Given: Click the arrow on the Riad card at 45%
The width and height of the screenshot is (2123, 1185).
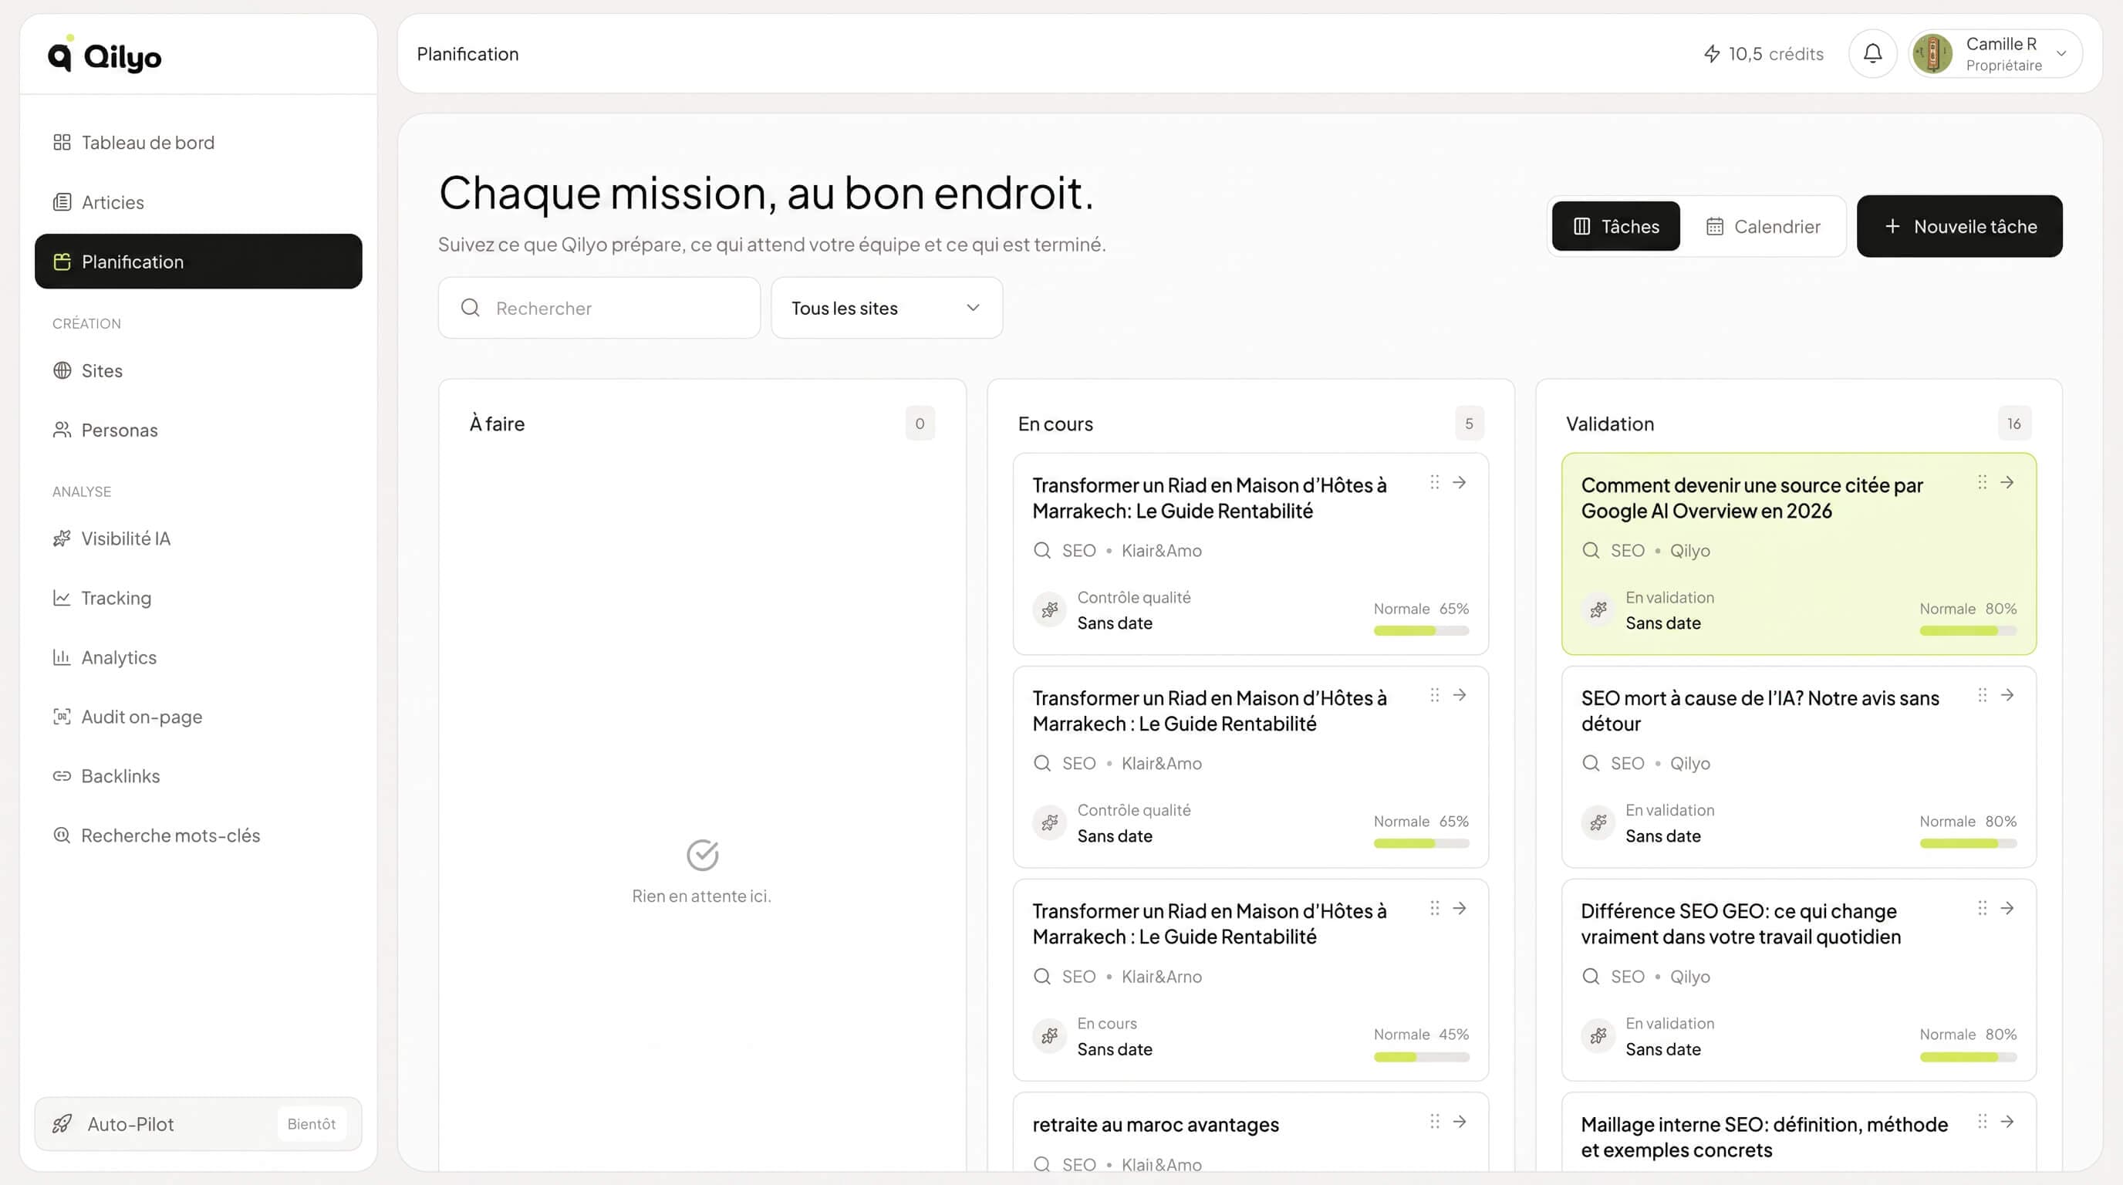Looking at the screenshot, I should (1459, 908).
